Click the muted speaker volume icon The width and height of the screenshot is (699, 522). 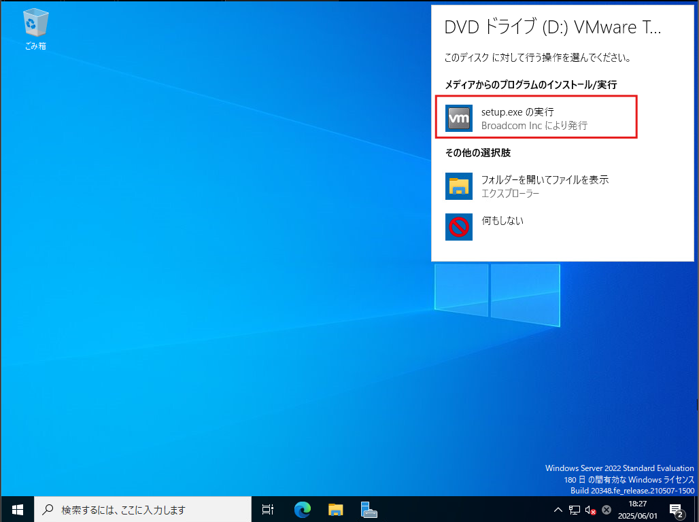coord(591,510)
